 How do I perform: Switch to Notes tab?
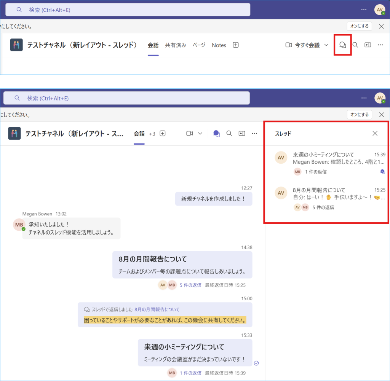[x=219, y=45]
